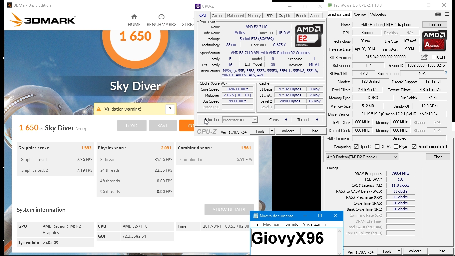The height and width of the screenshot is (256, 455).
Task: Select the CPU tab in CPU-Z
Action: pyautogui.click(x=203, y=15)
